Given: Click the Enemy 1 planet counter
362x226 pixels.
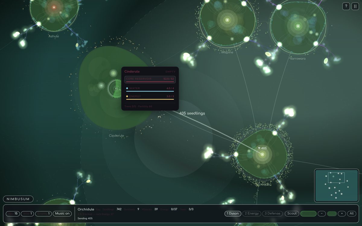Looking at the screenshot, I should coord(43,214).
